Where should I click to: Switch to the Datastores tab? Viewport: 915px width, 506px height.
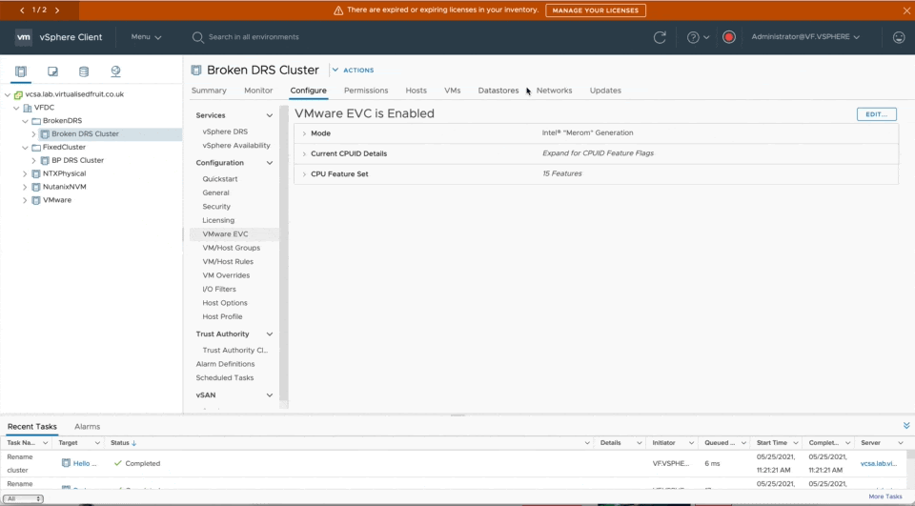point(498,91)
